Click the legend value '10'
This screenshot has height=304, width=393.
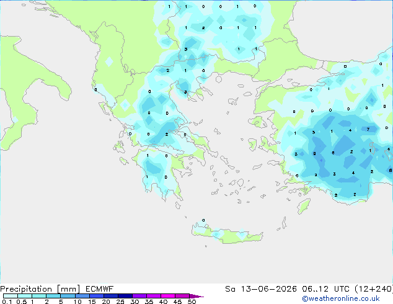[77, 302]
